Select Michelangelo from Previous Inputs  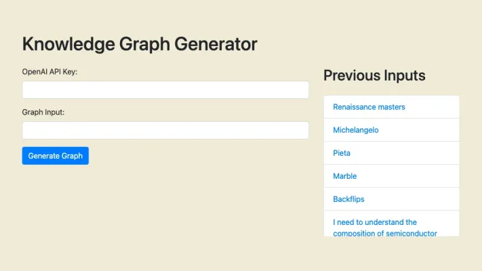tap(356, 130)
